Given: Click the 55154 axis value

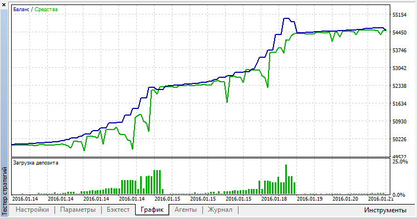Looking at the screenshot, I should coord(399,15).
